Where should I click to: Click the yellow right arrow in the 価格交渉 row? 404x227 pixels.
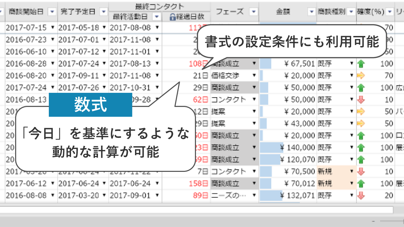point(361,76)
